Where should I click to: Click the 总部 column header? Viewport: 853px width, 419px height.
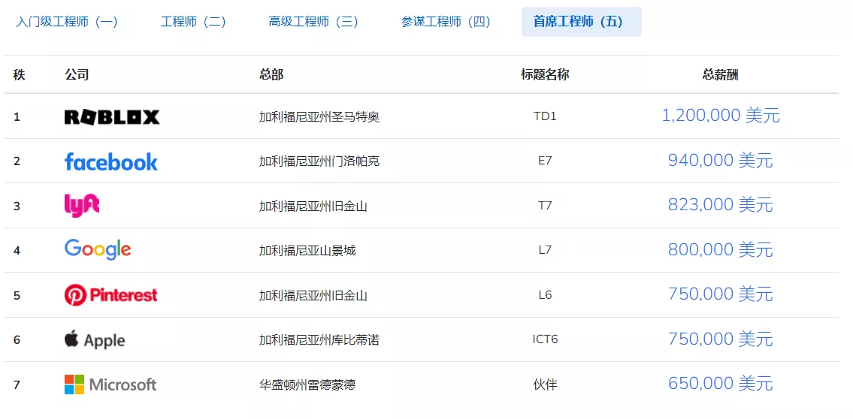271,75
